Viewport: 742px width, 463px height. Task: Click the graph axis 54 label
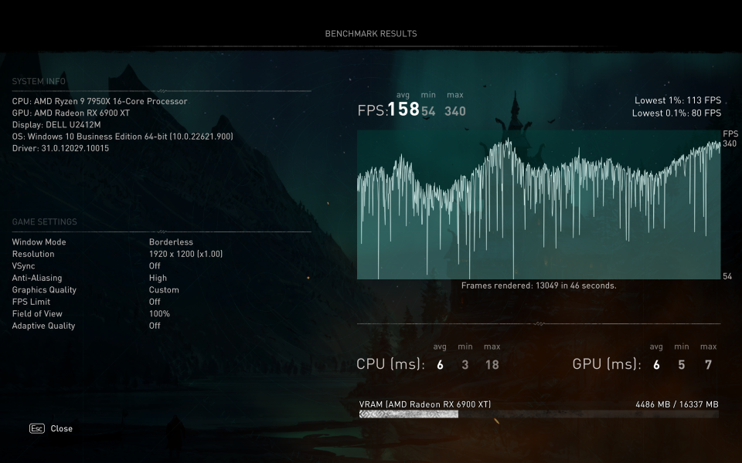pos(727,276)
